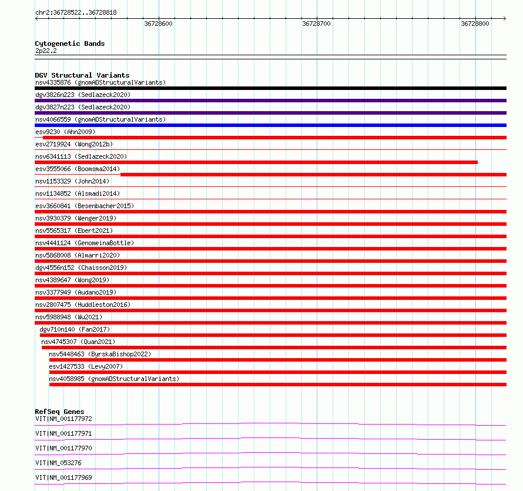
Task: Open variant nsv3377949 (Audano2019)
Action: click(76, 292)
